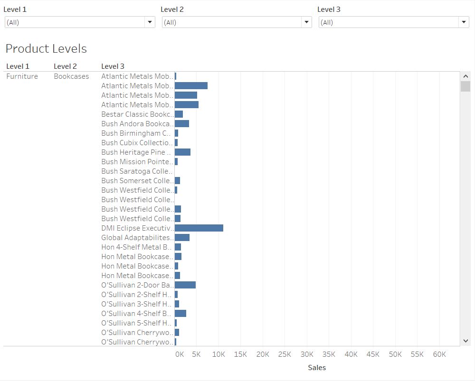Click the scrollbar up arrow
Viewport: 475px width, 381px height.
point(465,76)
